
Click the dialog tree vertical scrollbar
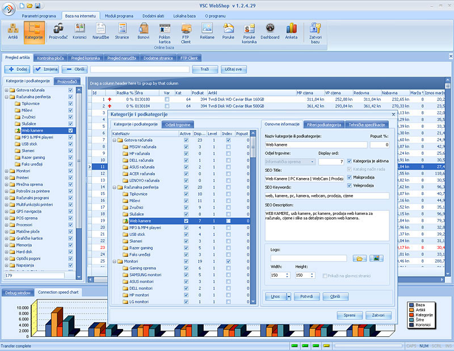pyautogui.click(x=253, y=217)
